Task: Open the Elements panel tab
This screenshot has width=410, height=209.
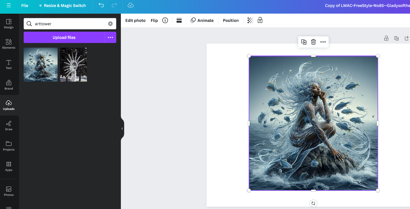Action: tap(9, 44)
